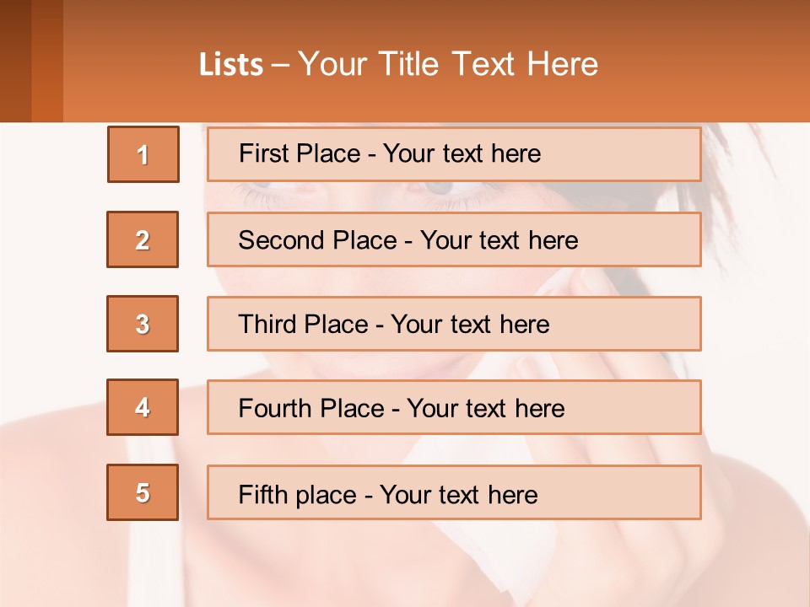Click the number 3 square
810x607 pixels.
click(x=143, y=324)
